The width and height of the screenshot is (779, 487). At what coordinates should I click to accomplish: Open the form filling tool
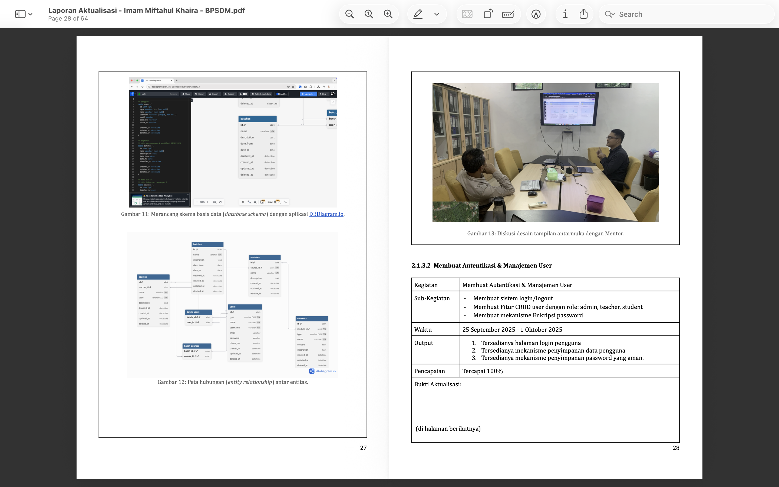[x=509, y=14]
